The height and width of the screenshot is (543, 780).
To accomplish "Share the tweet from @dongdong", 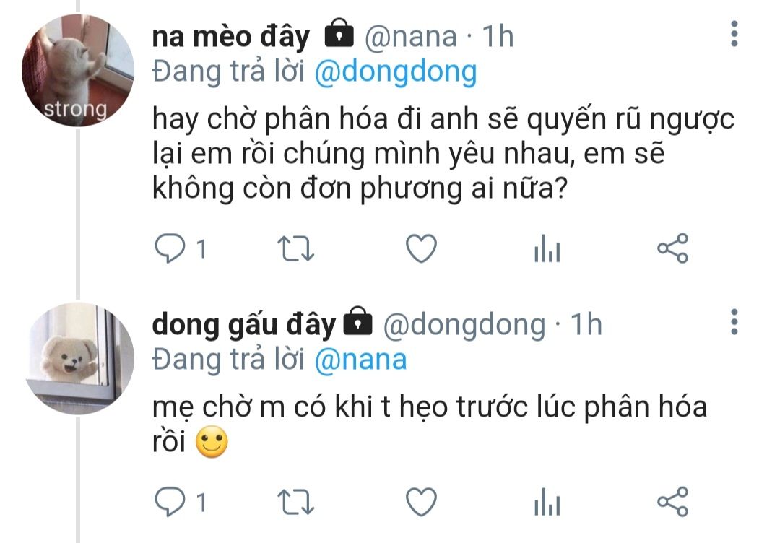I will (x=673, y=501).
